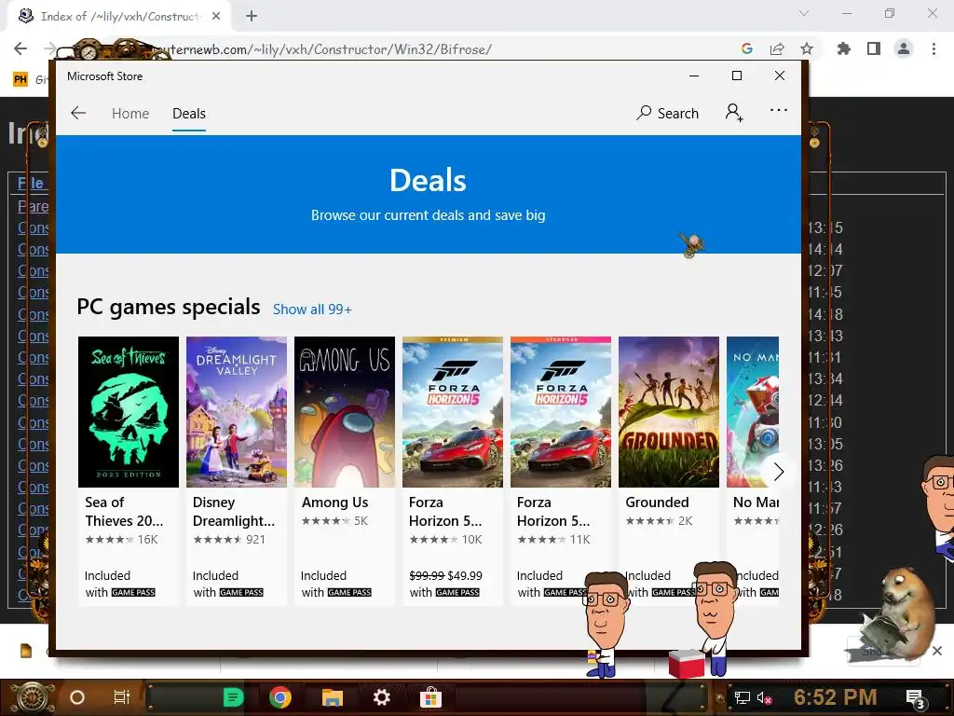Open Chrome extensions puzzle icon
Image resolution: width=954 pixels, height=716 pixels.
(844, 48)
